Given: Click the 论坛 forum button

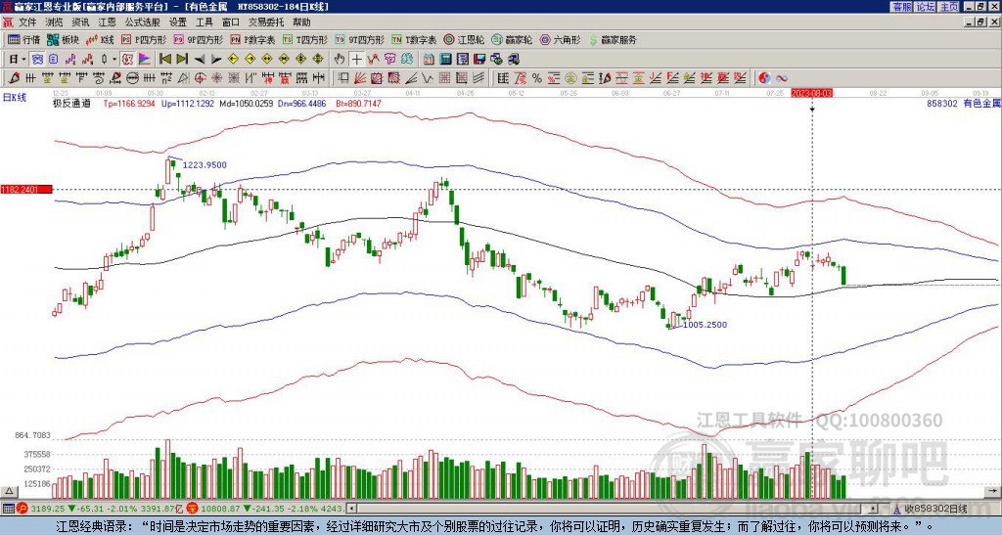Looking at the screenshot, I should point(926,7).
